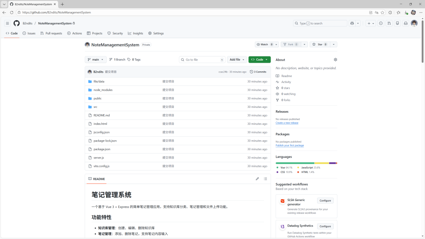
Task: Add page to browser favorites star
Action: point(382,12)
